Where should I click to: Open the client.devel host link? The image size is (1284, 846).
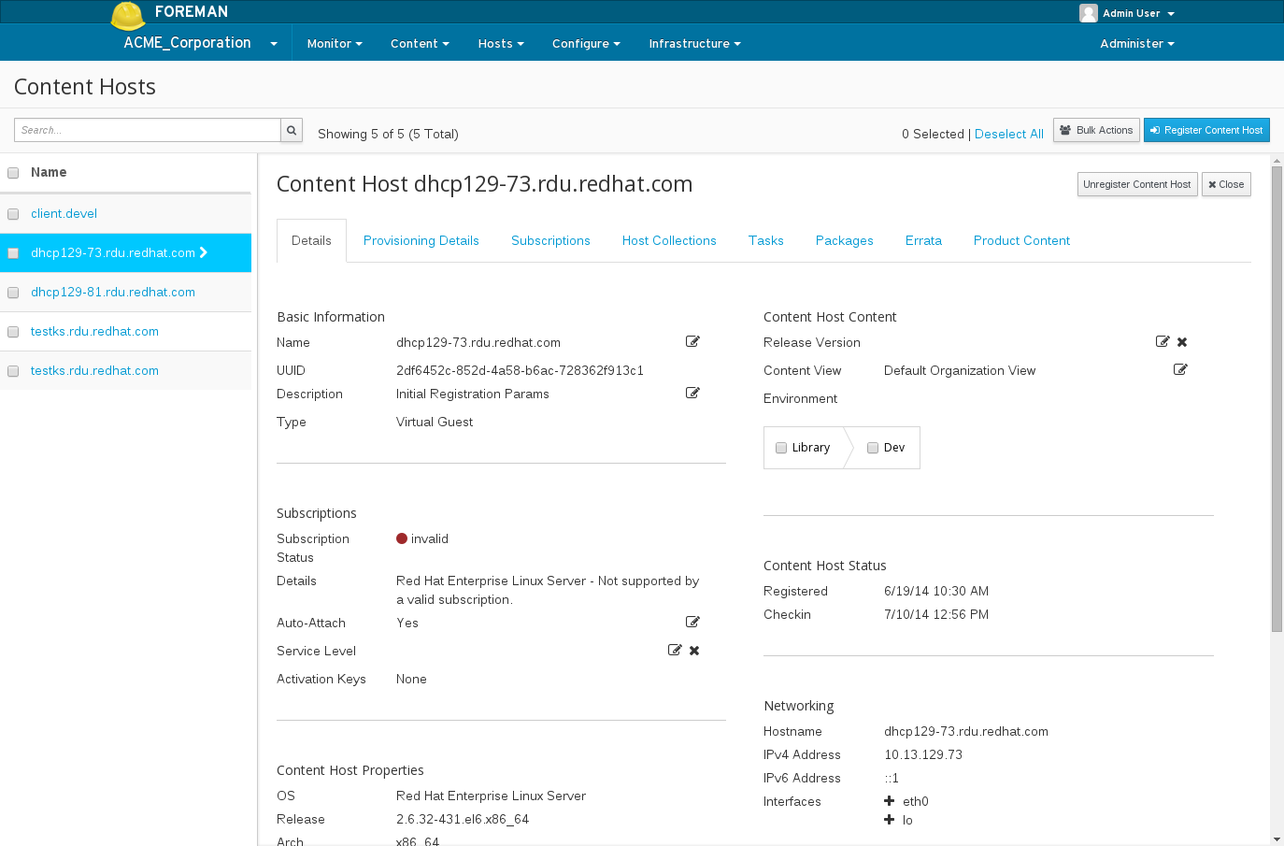64,213
